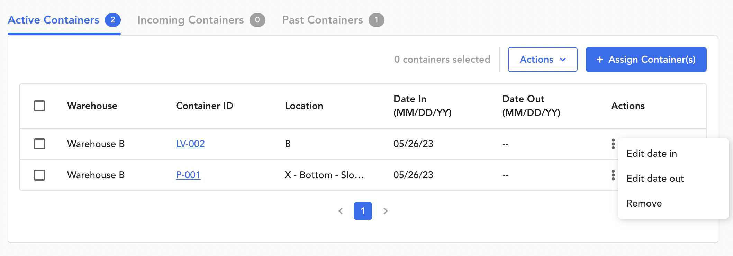Choose Edit date out from menu
The height and width of the screenshot is (256, 733).
coord(655,179)
